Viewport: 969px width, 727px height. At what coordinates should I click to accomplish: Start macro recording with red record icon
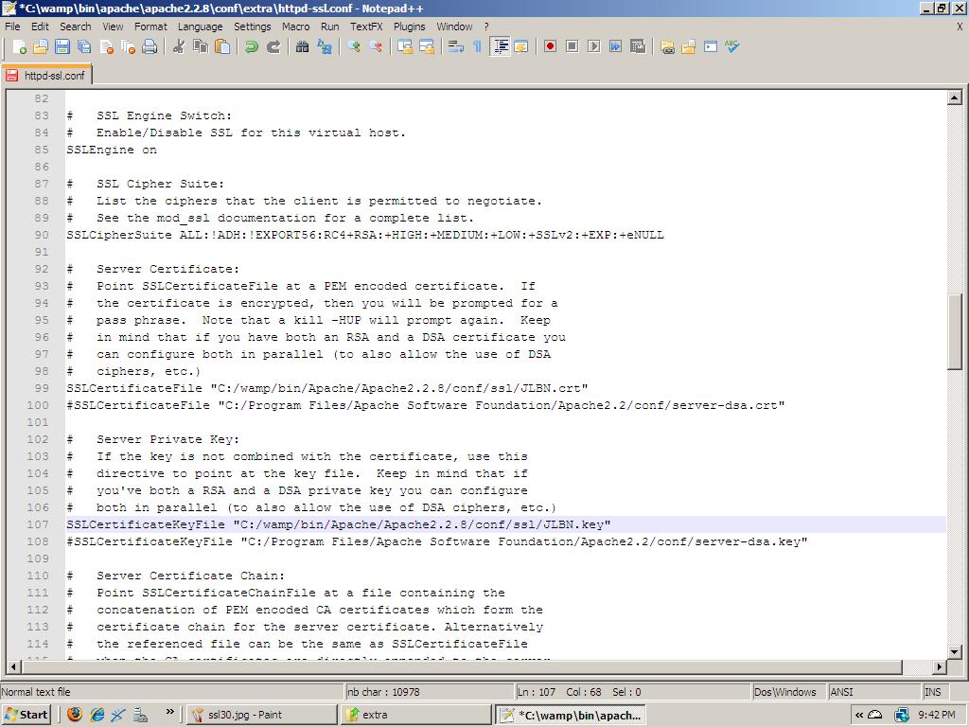click(550, 46)
